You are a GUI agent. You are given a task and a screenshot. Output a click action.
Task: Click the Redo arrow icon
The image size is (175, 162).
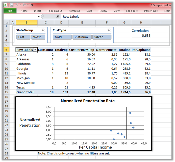(25, 5)
